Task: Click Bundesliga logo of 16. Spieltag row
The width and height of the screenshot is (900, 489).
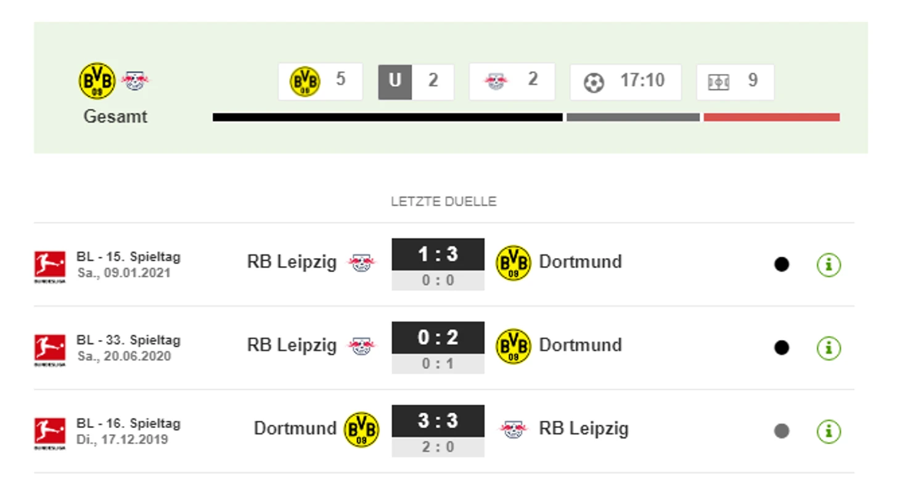Action: pyautogui.click(x=50, y=434)
